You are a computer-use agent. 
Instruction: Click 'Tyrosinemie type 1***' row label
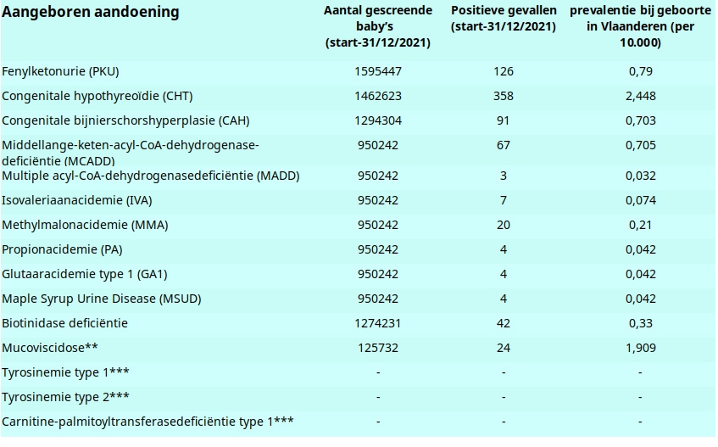coord(65,373)
